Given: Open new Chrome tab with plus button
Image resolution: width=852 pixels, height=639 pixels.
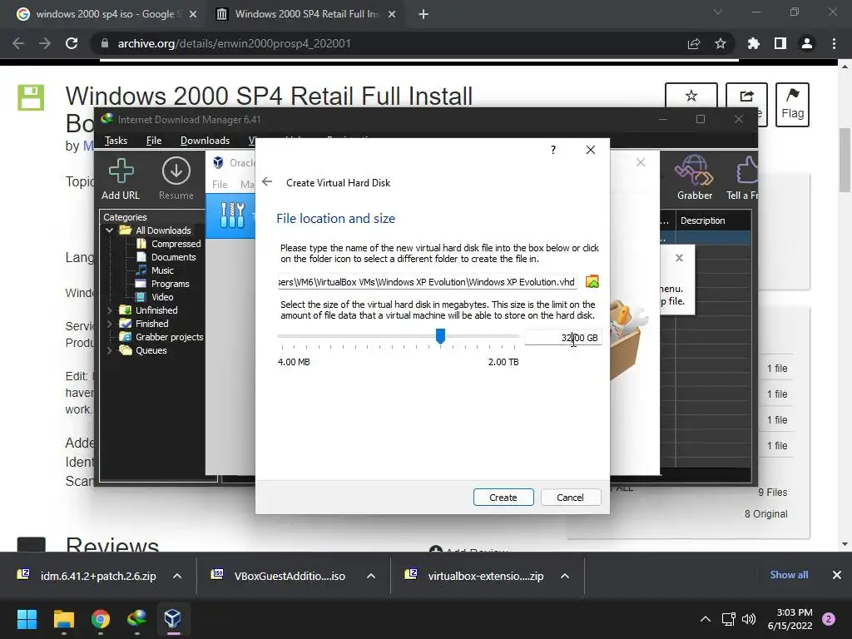Looking at the screenshot, I should point(424,14).
